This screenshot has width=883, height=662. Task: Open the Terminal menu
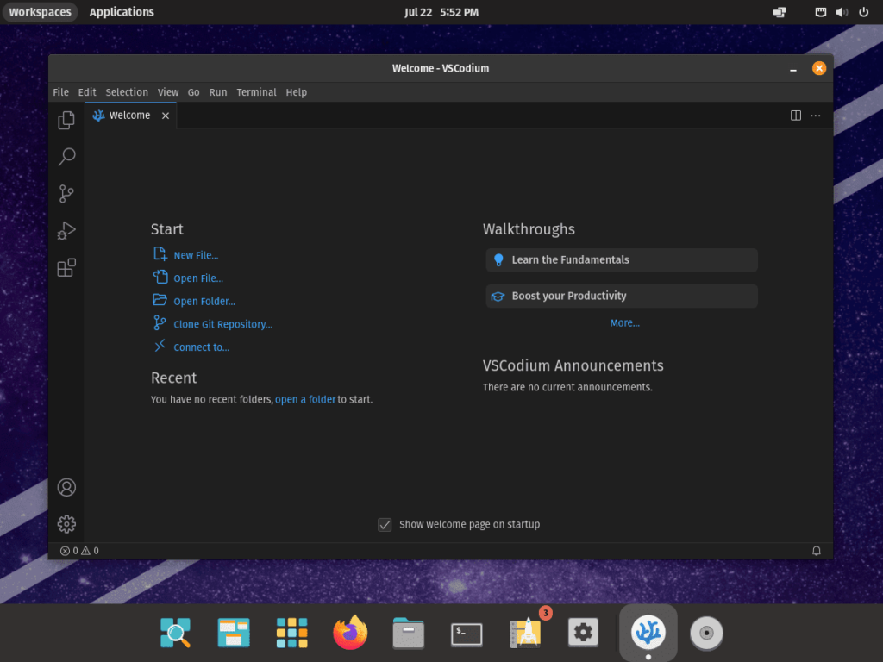(257, 92)
